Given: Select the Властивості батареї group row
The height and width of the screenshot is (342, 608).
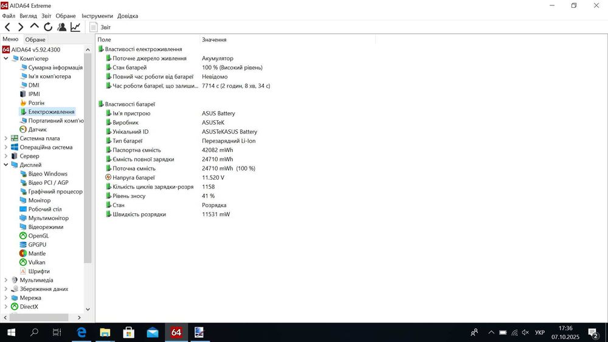Looking at the screenshot, I should coord(126,104).
